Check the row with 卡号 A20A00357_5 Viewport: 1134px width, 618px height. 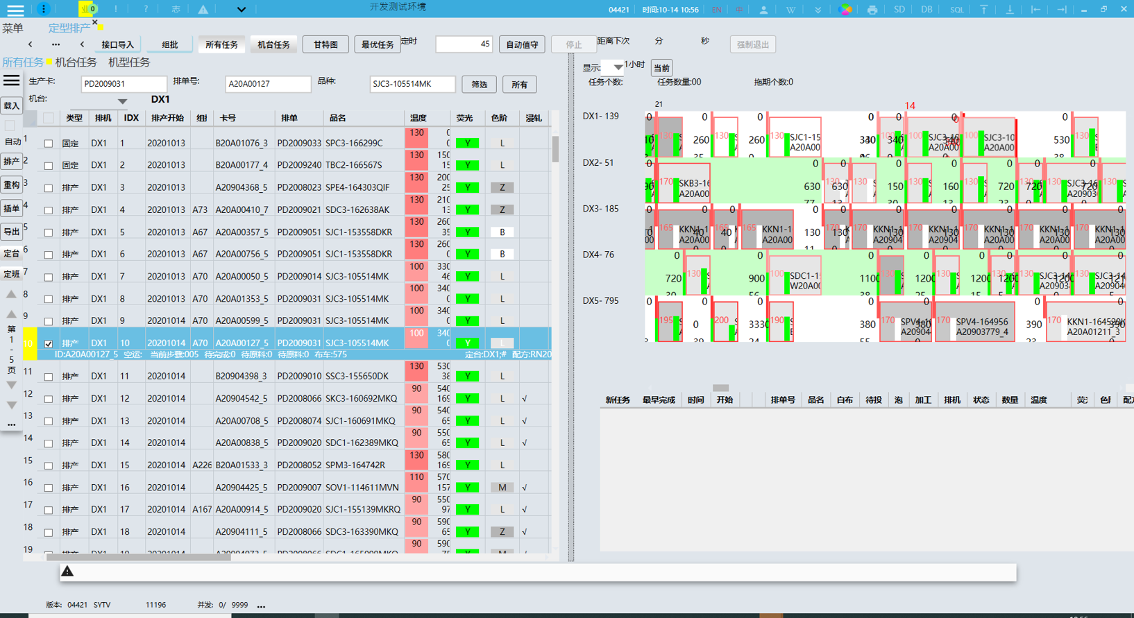click(49, 232)
